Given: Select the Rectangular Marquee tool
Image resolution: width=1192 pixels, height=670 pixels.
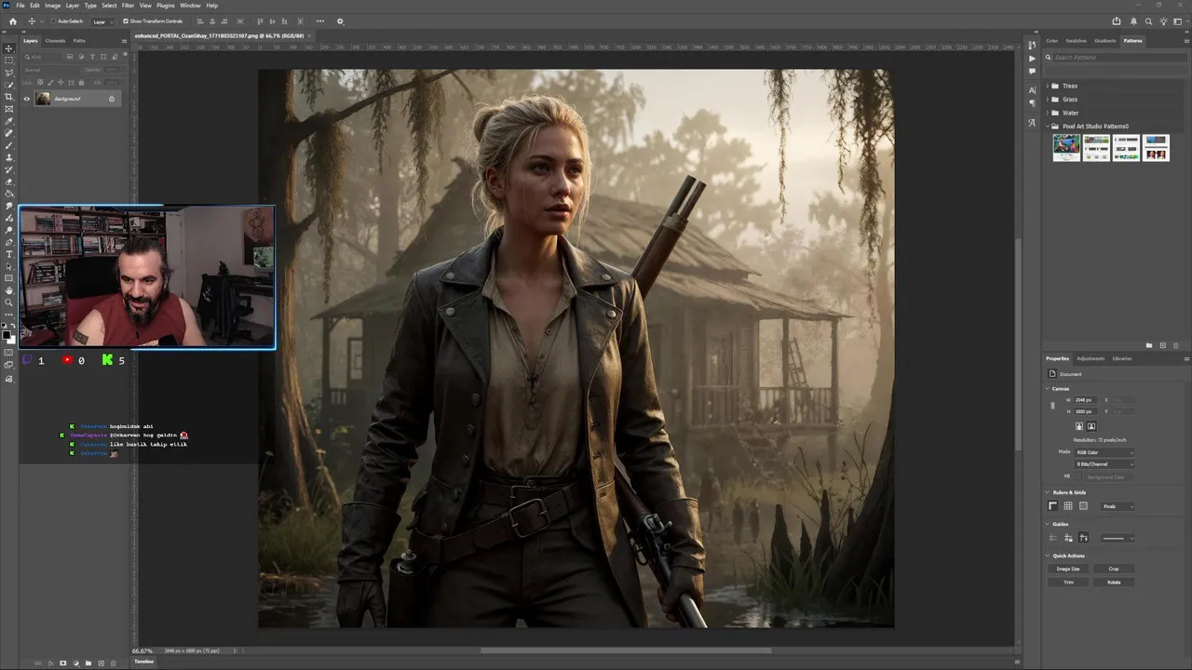Looking at the screenshot, I should (x=9, y=60).
